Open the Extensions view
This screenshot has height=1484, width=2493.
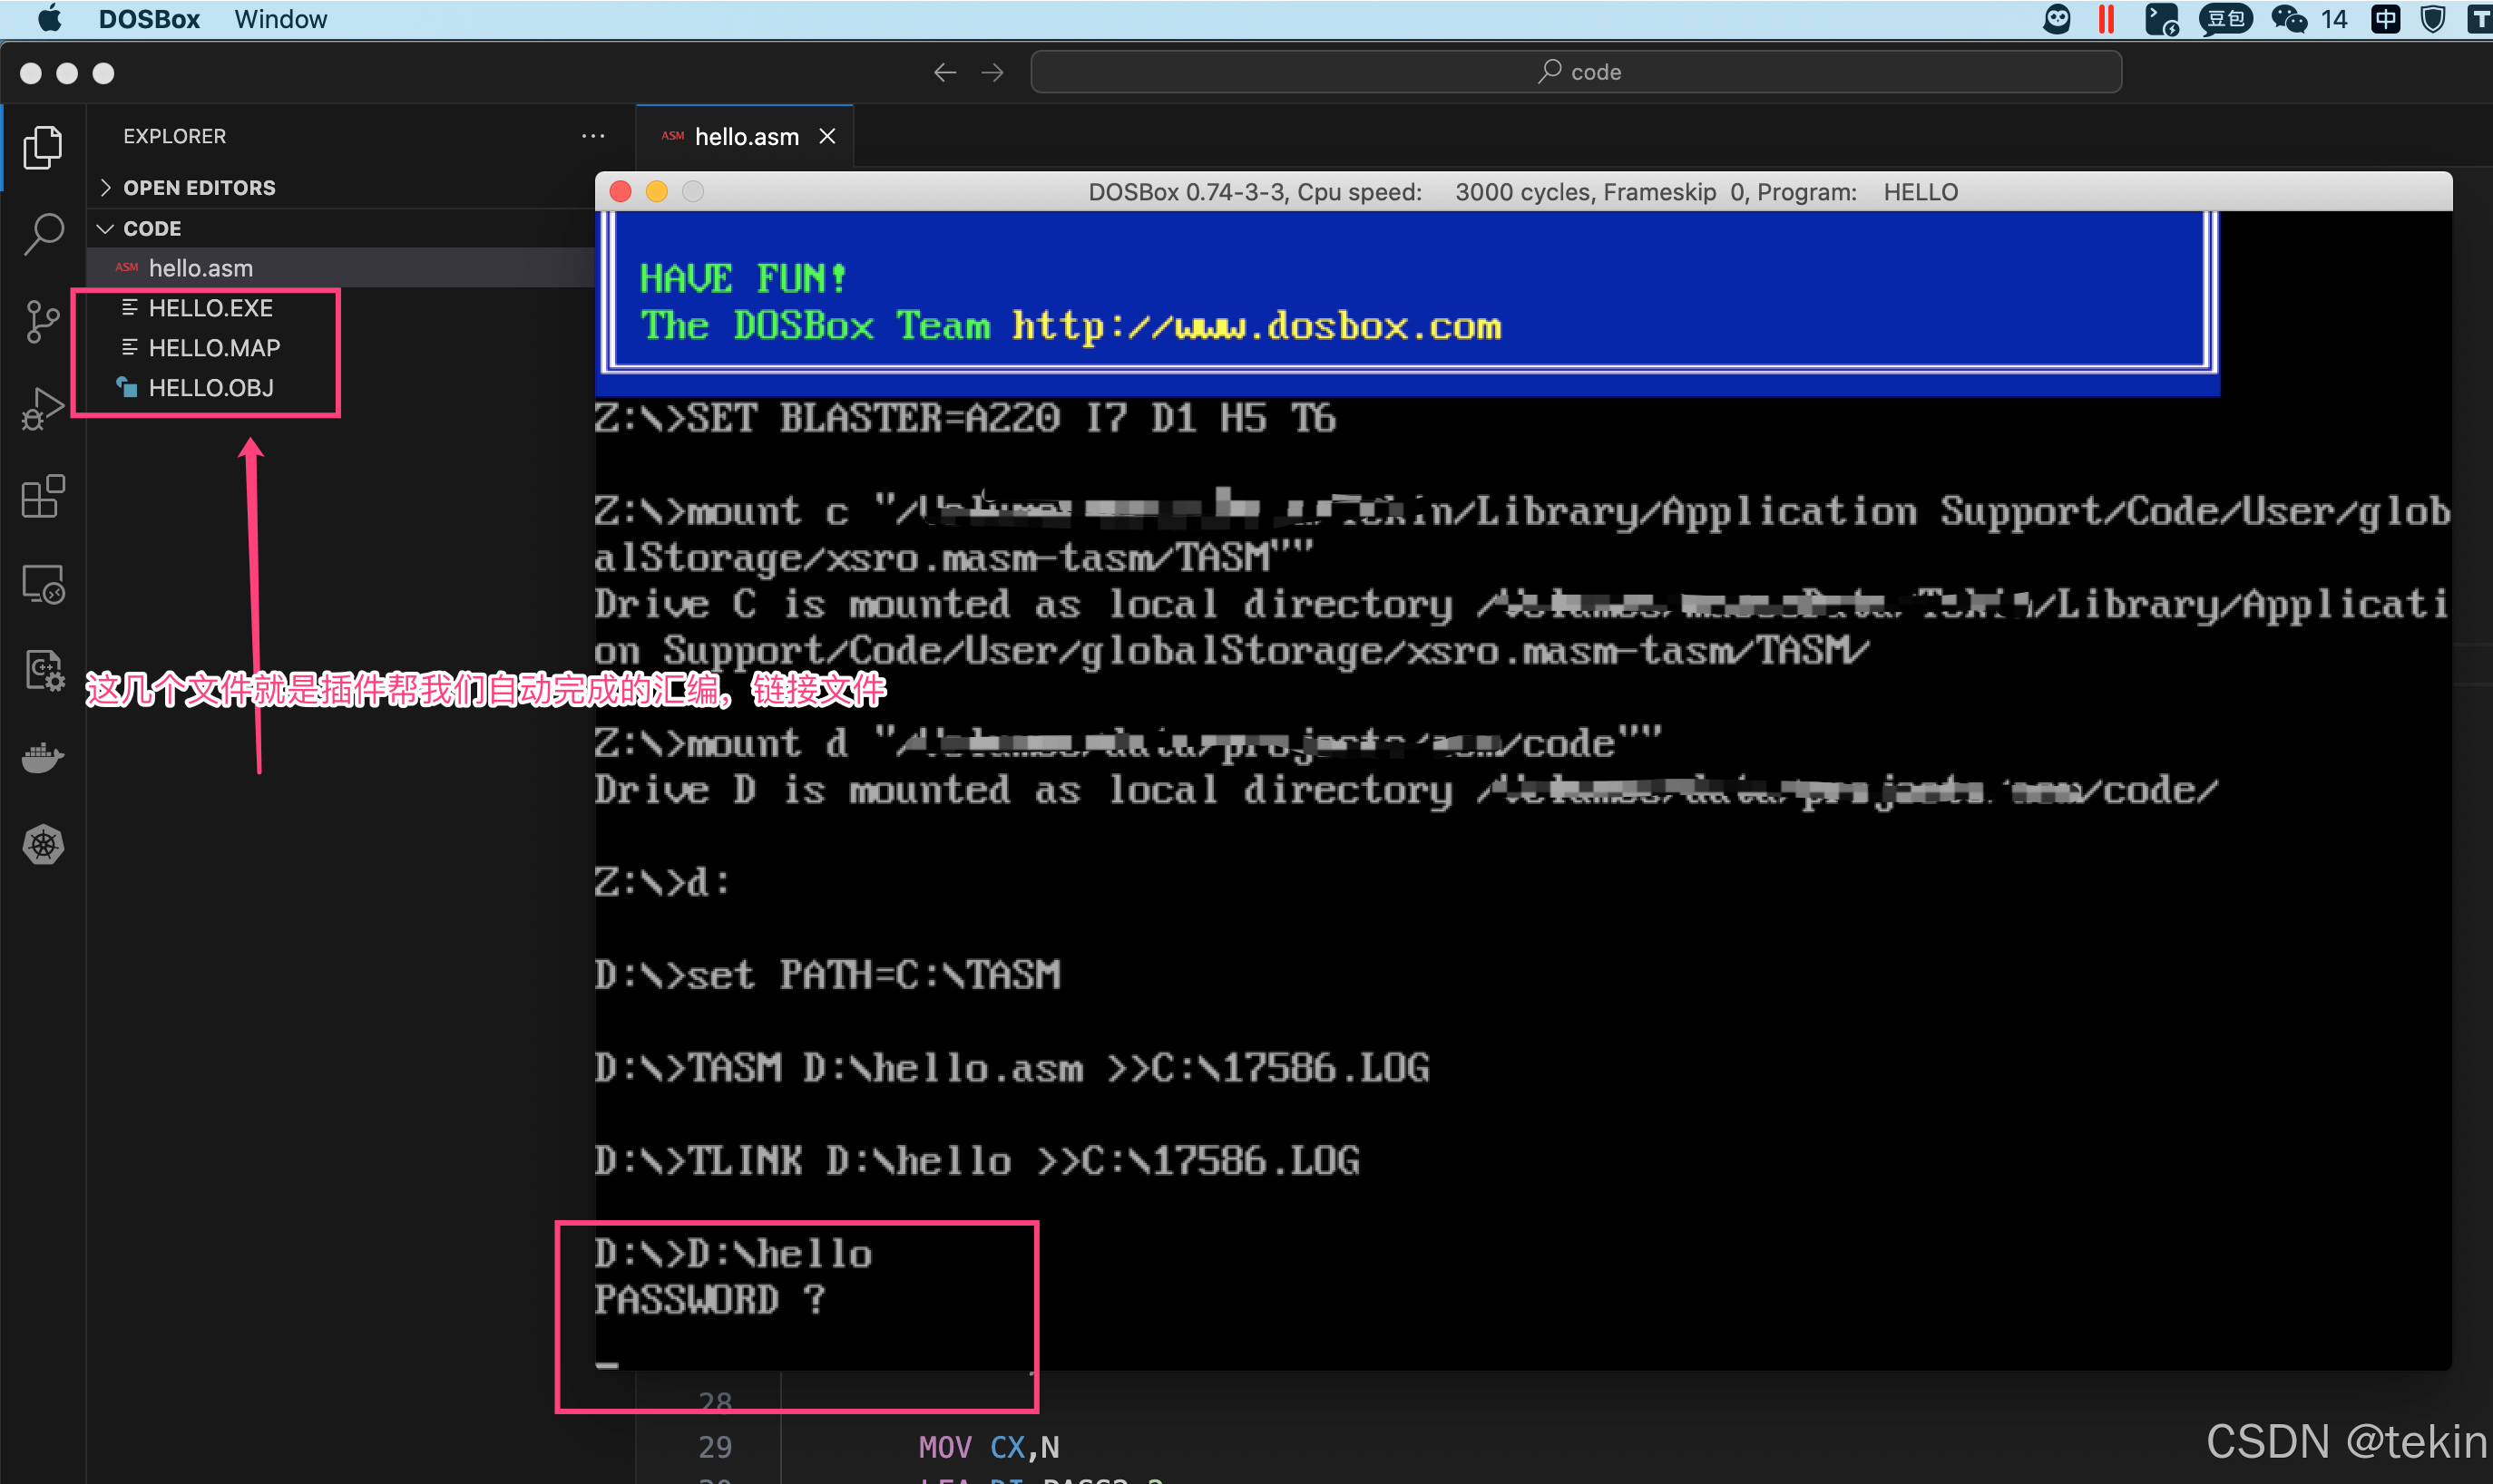[43, 496]
